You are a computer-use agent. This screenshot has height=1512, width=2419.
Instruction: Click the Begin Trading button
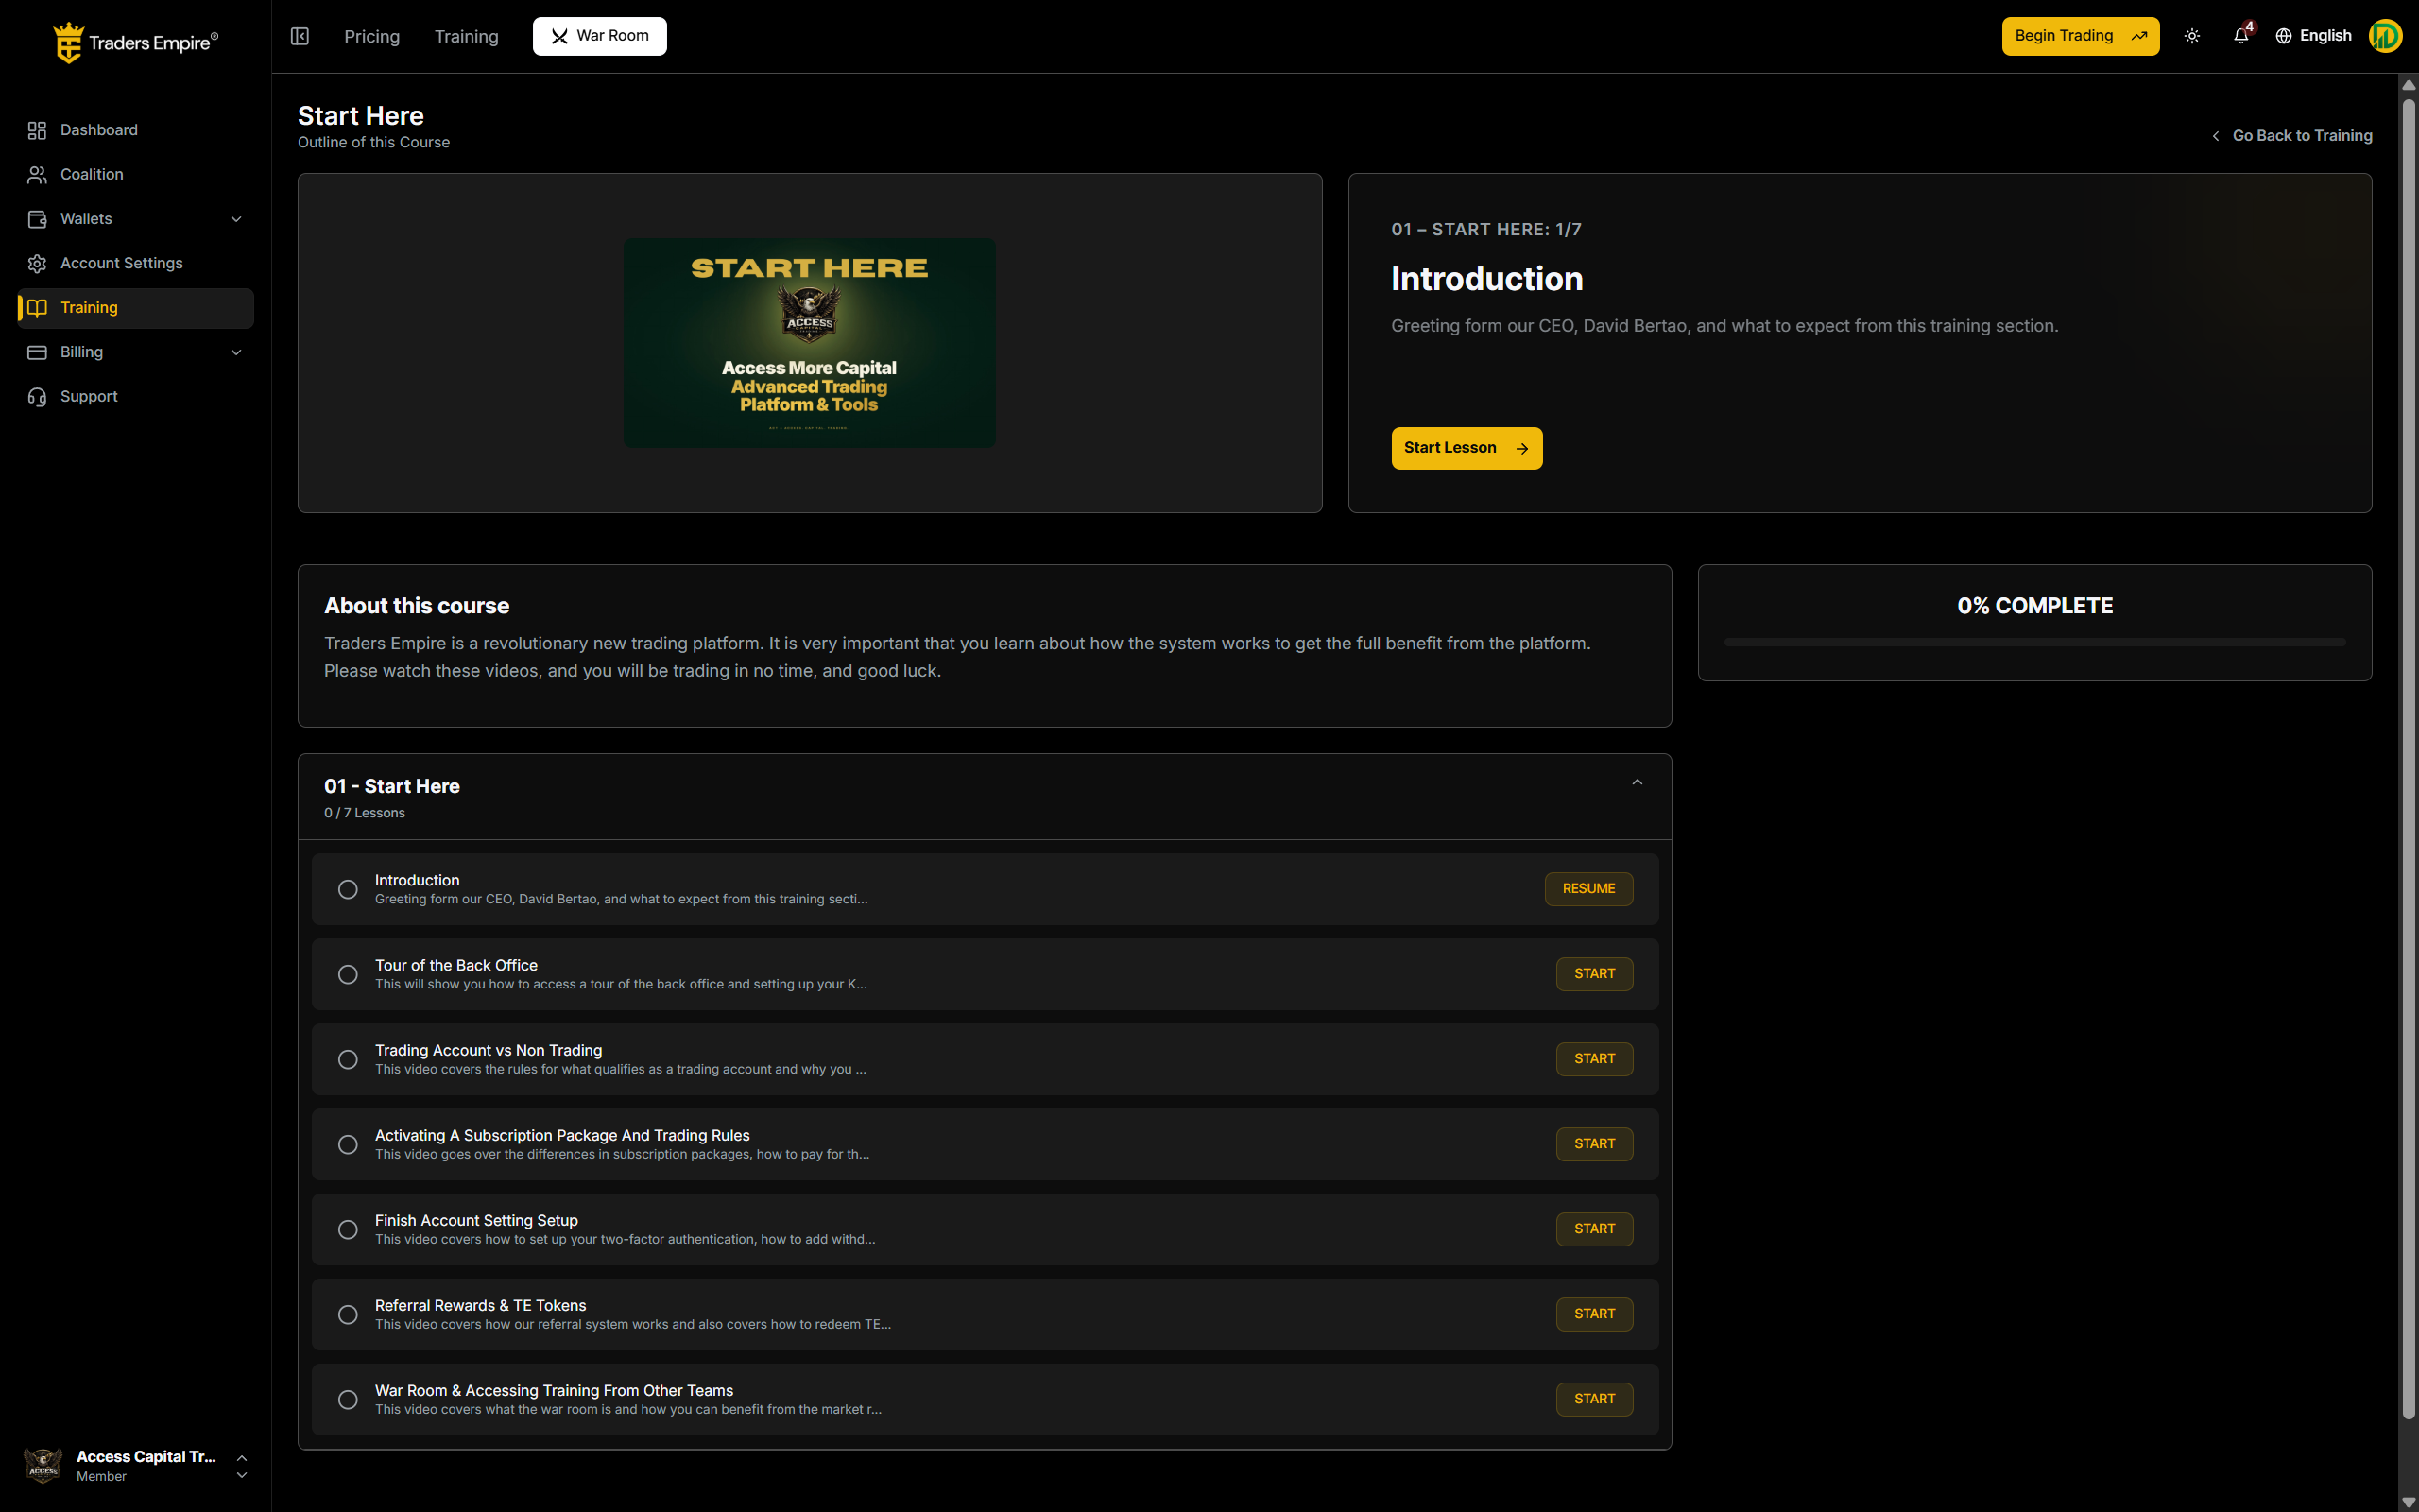(2080, 36)
